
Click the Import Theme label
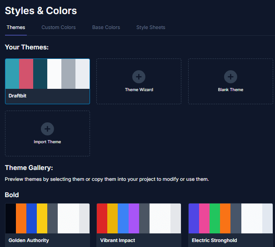tap(47, 142)
